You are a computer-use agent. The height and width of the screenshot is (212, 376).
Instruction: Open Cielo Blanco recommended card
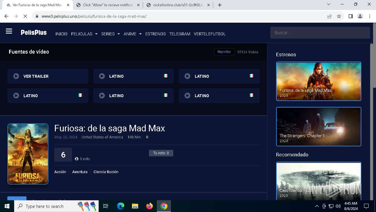click(319, 181)
